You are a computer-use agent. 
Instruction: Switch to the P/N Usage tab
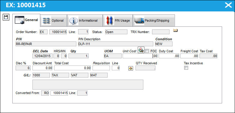point(118,20)
